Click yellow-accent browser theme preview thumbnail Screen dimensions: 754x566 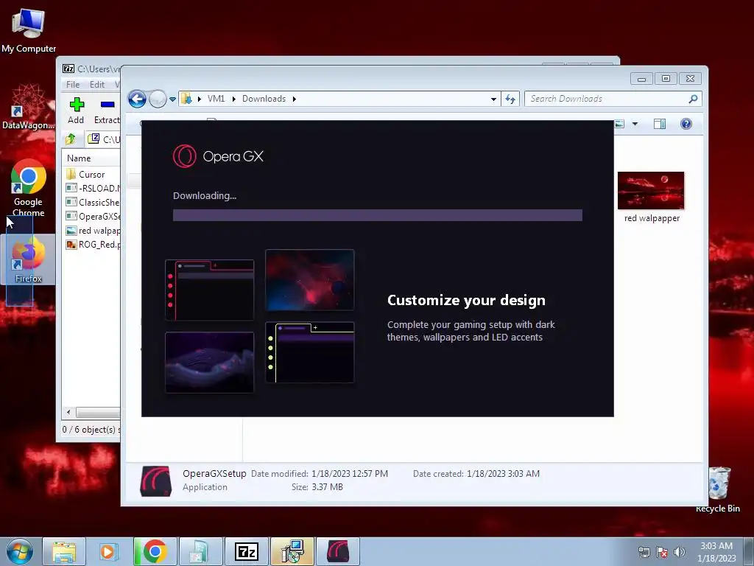pyautogui.click(x=310, y=352)
